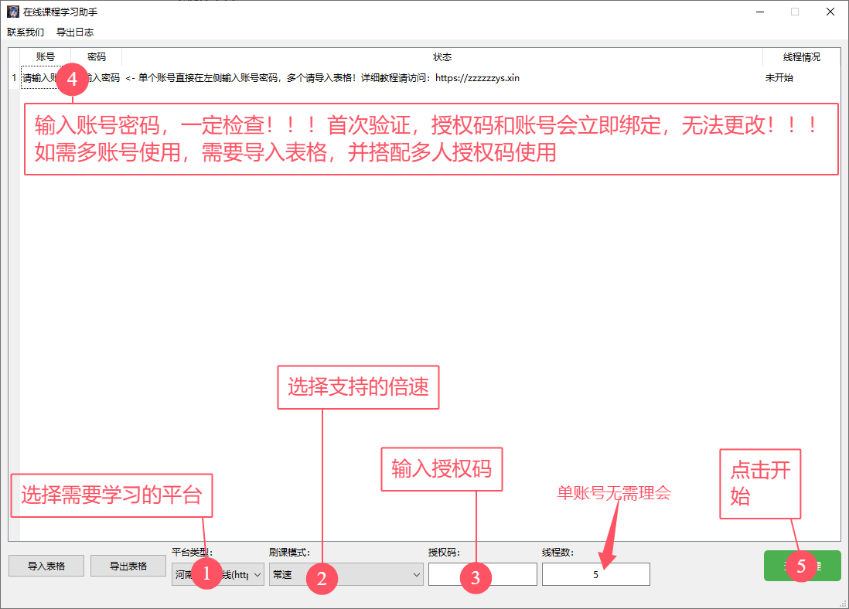Expand the 平台类型 dropdown
Image resolution: width=849 pixels, height=609 pixels.
[257, 574]
